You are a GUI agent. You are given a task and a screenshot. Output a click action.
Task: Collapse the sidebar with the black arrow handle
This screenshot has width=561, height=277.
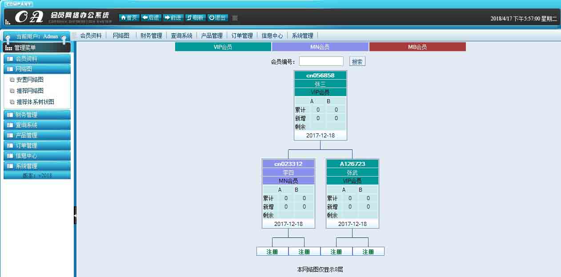pos(75,215)
